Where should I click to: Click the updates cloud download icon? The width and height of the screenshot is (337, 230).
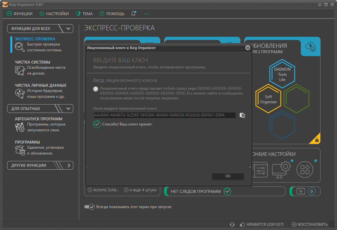pos(311,47)
